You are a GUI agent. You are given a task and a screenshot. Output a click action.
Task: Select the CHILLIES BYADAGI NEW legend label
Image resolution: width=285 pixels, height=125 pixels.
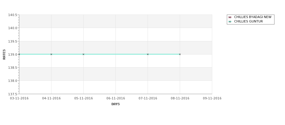click(253, 17)
